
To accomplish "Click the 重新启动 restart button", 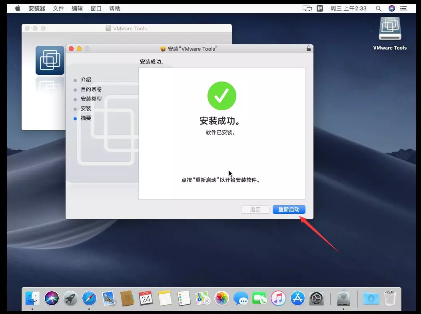I will [x=289, y=210].
